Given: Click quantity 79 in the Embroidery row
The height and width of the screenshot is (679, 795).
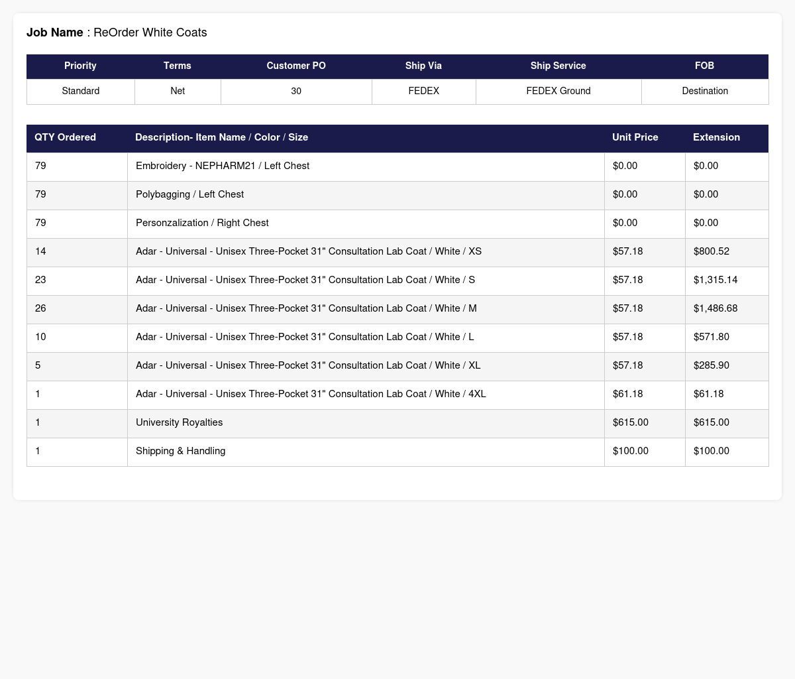Looking at the screenshot, I should point(40,166).
